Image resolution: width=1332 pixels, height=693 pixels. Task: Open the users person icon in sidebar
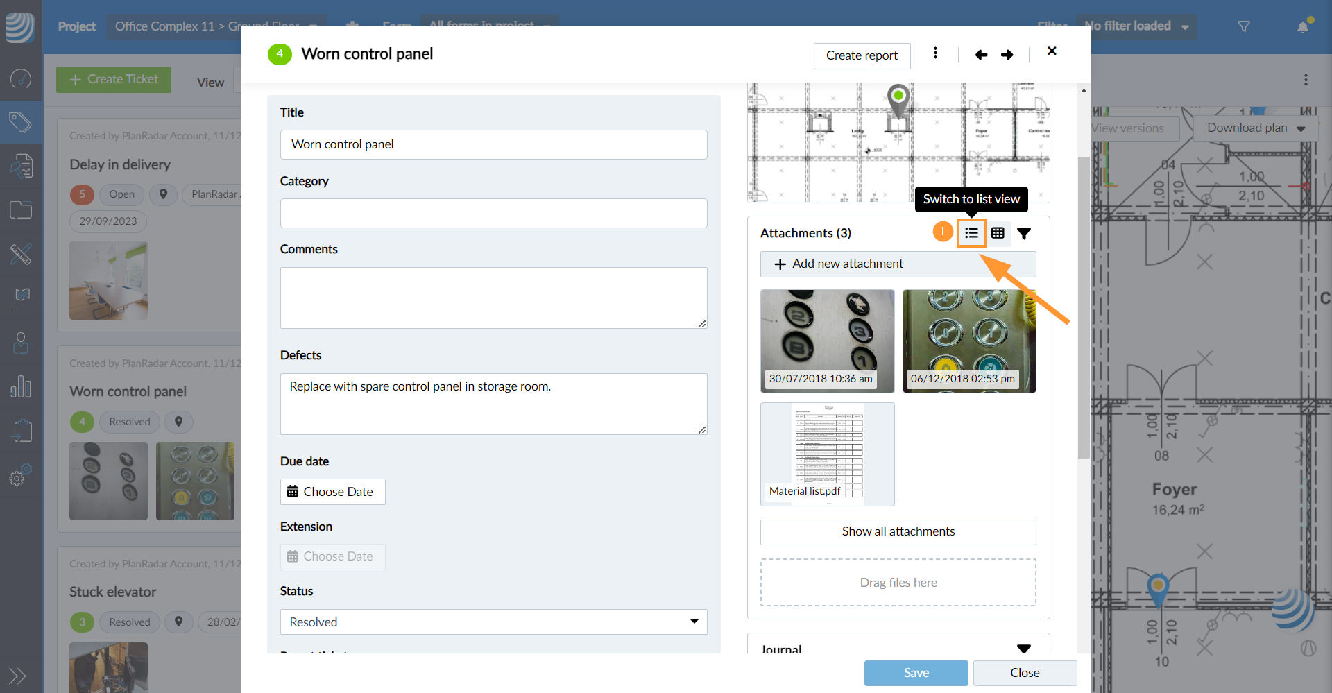21,343
